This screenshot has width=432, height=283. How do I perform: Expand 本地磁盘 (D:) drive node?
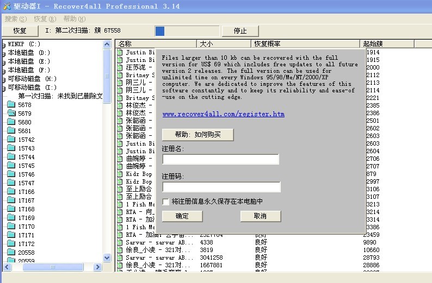coord(4,53)
